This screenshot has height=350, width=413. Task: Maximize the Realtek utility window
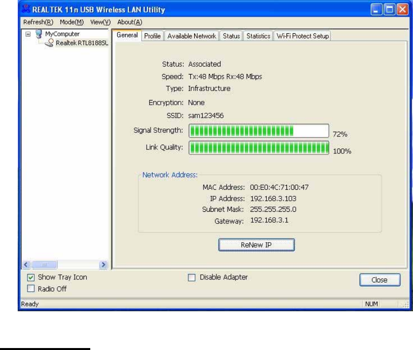[x=389, y=9]
